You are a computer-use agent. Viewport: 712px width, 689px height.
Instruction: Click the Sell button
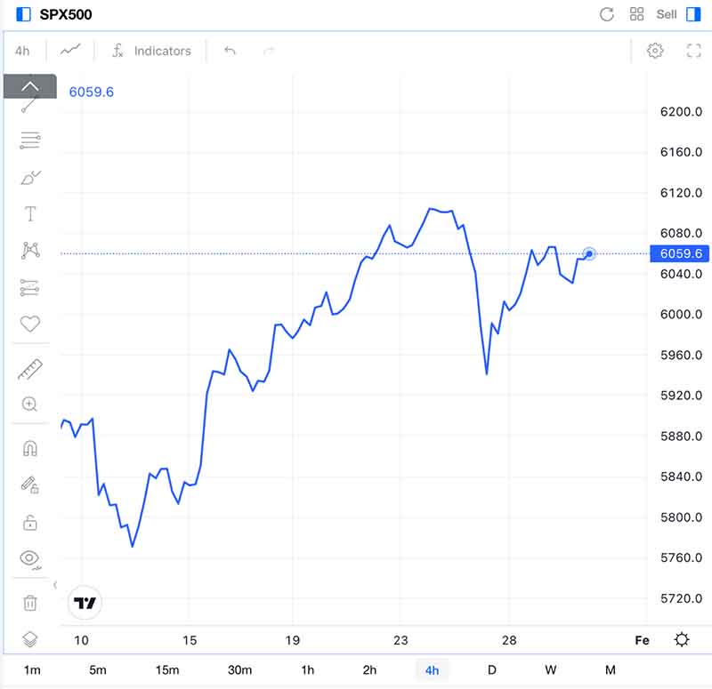[667, 14]
